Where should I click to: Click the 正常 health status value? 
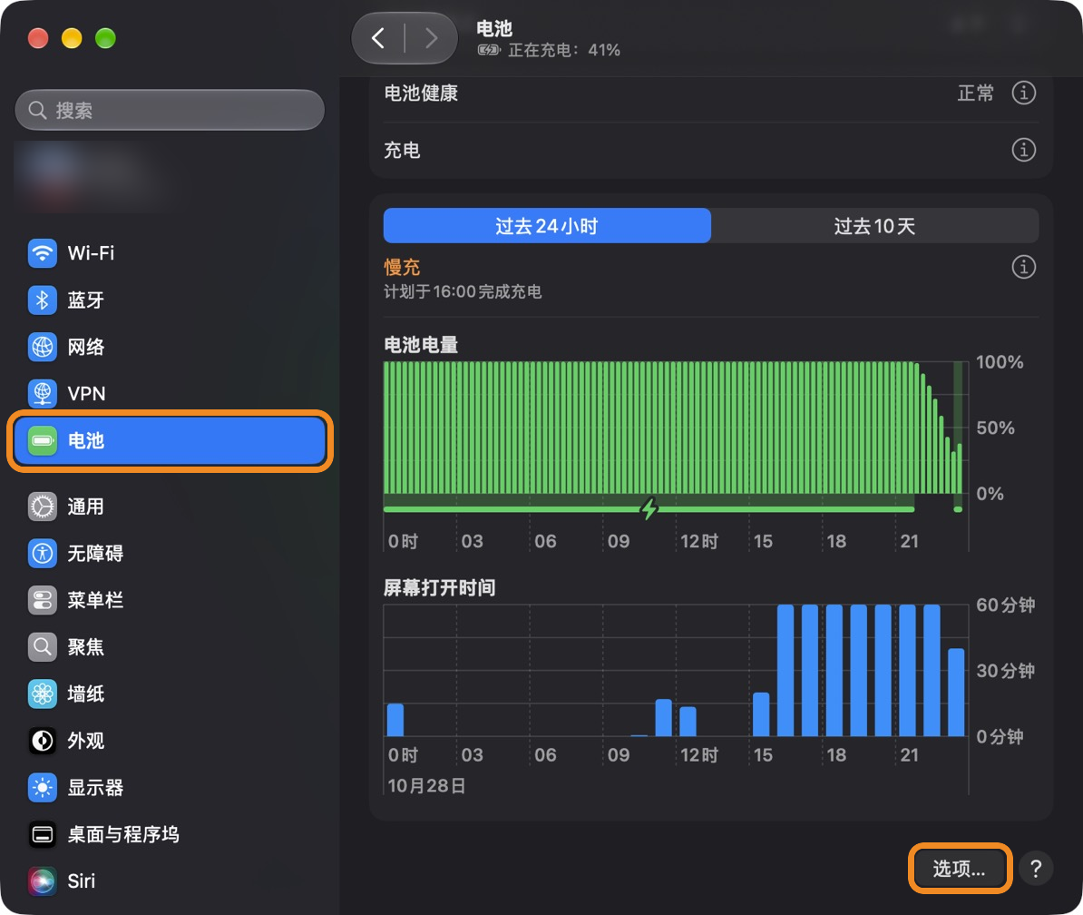point(975,93)
